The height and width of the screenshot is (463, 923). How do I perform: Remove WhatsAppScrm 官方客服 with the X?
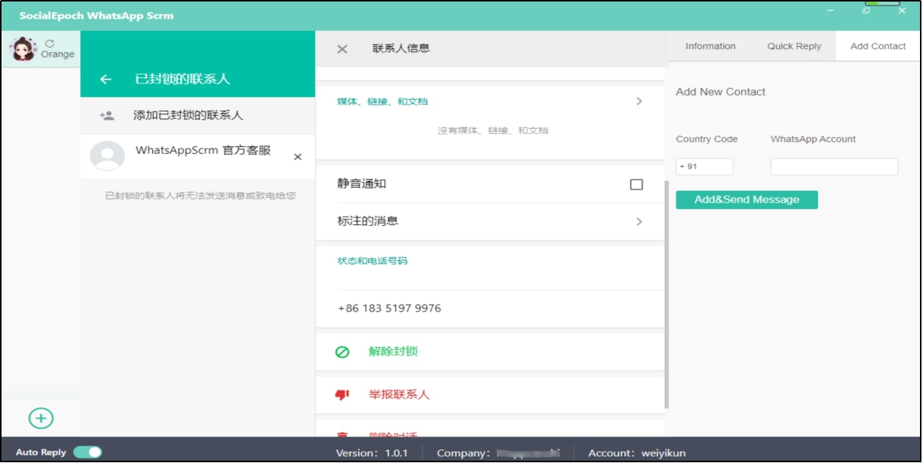(x=298, y=157)
